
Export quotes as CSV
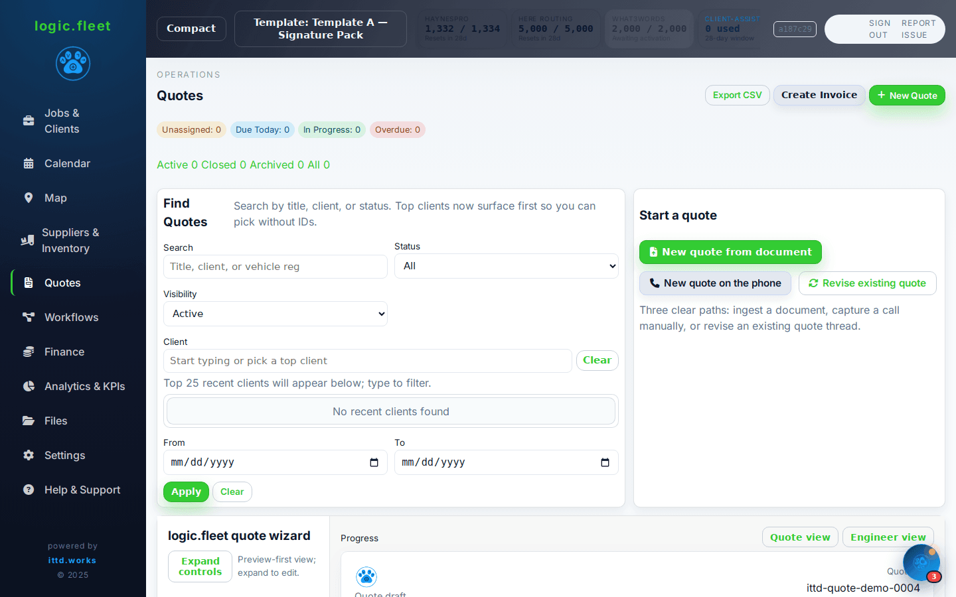tap(737, 95)
